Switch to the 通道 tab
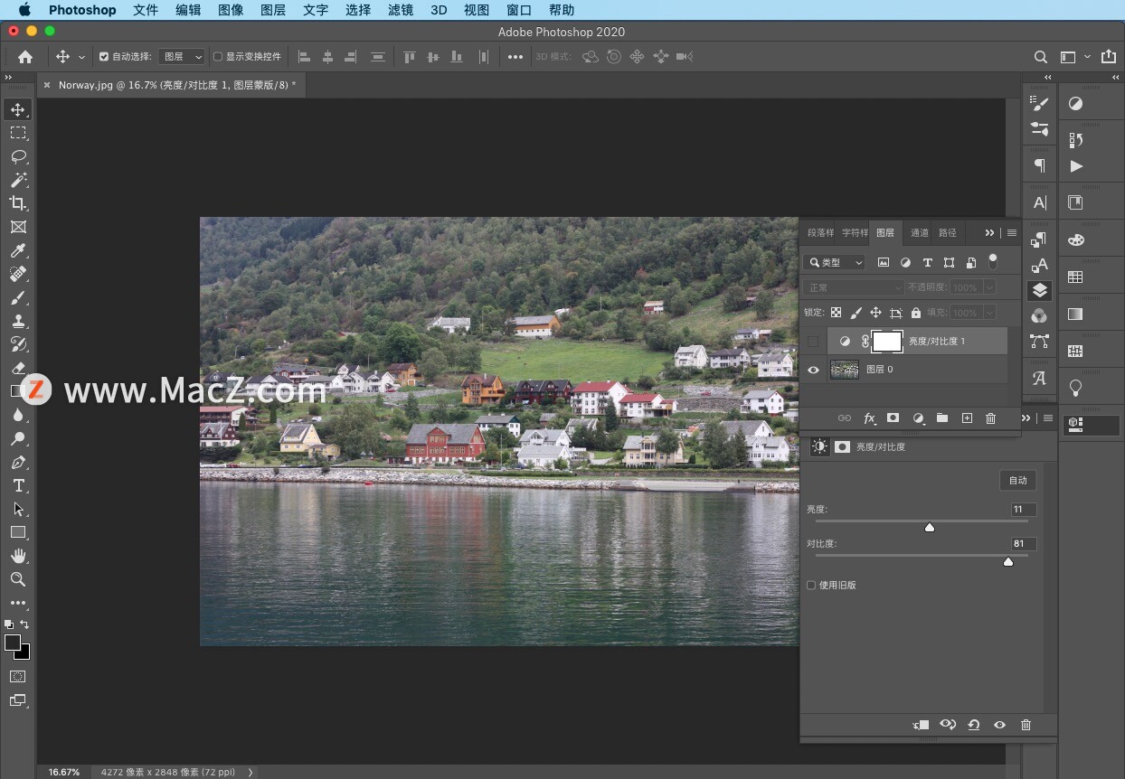The image size is (1125, 779). tap(919, 233)
